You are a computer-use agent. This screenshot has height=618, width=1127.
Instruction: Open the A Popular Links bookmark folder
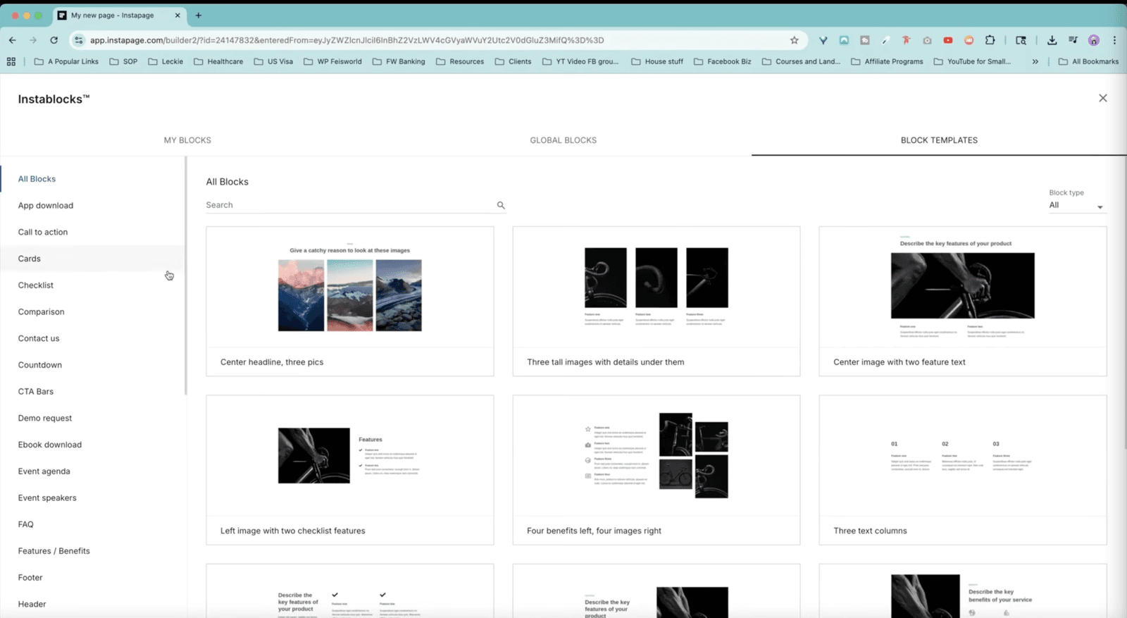tap(66, 61)
